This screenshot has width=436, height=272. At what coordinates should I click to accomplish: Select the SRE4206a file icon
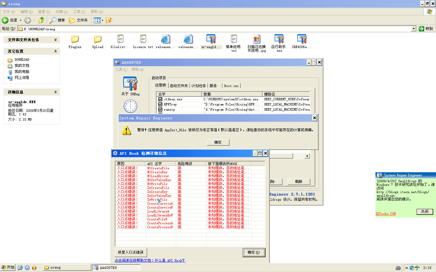302,42
